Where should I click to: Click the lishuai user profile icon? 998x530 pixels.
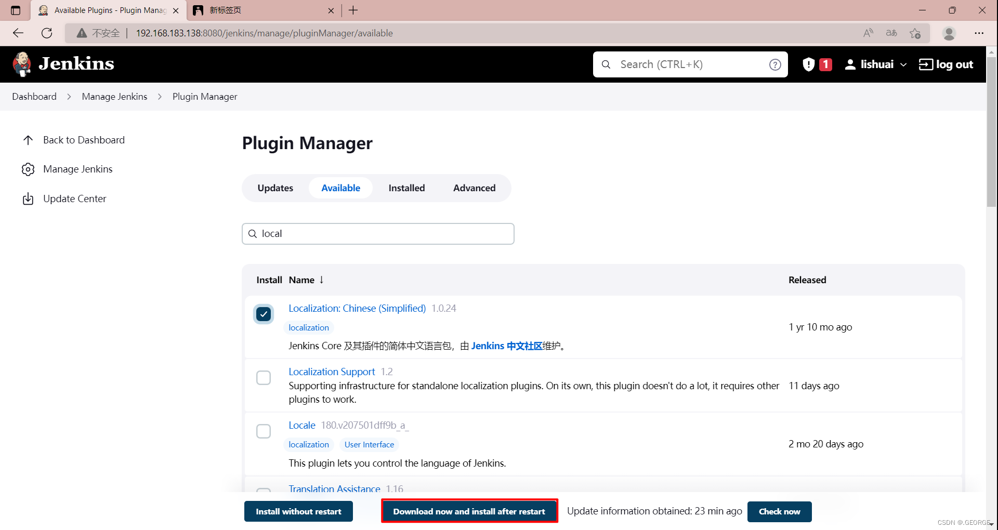point(850,64)
